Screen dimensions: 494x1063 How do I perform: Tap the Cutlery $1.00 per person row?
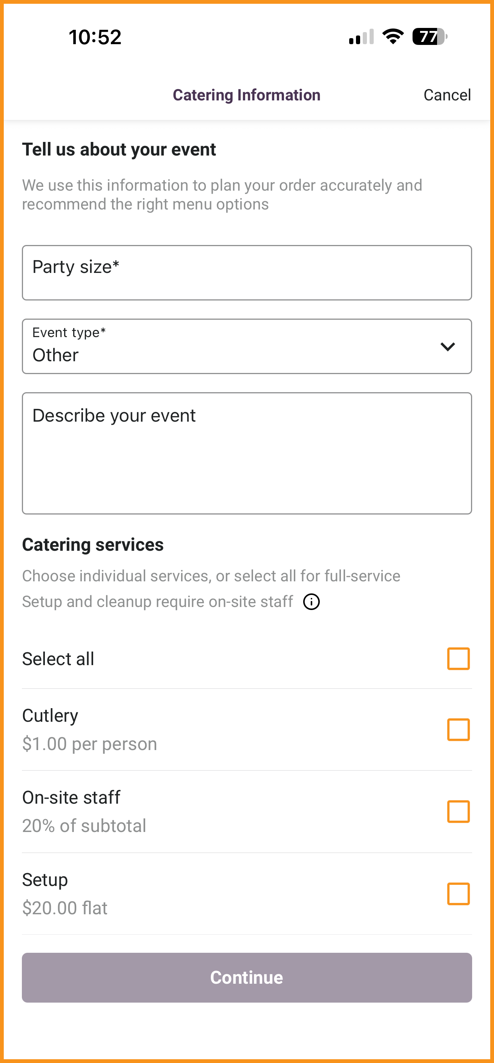coord(247,730)
